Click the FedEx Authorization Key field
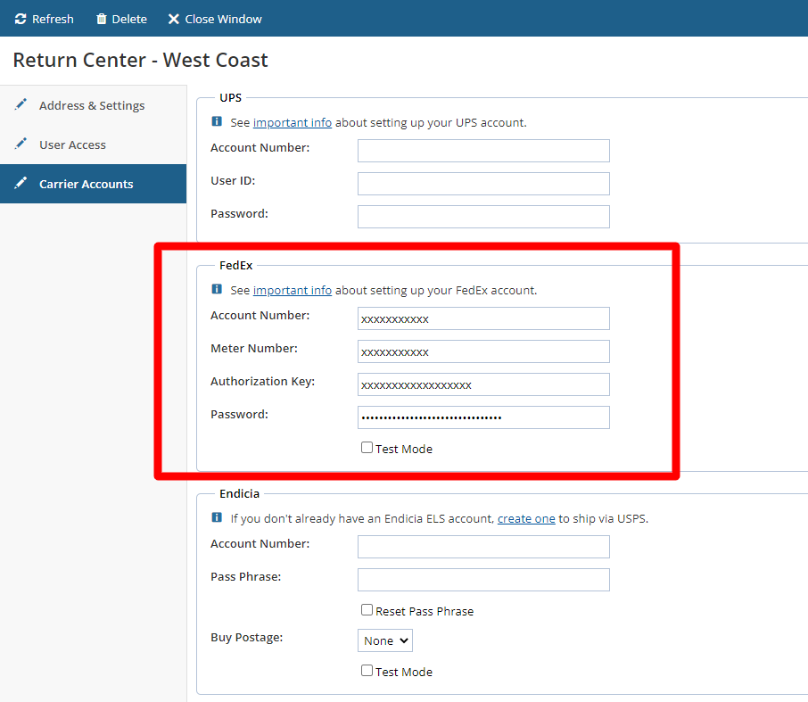The height and width of the screenshot is (702, 808). (483, 384)
